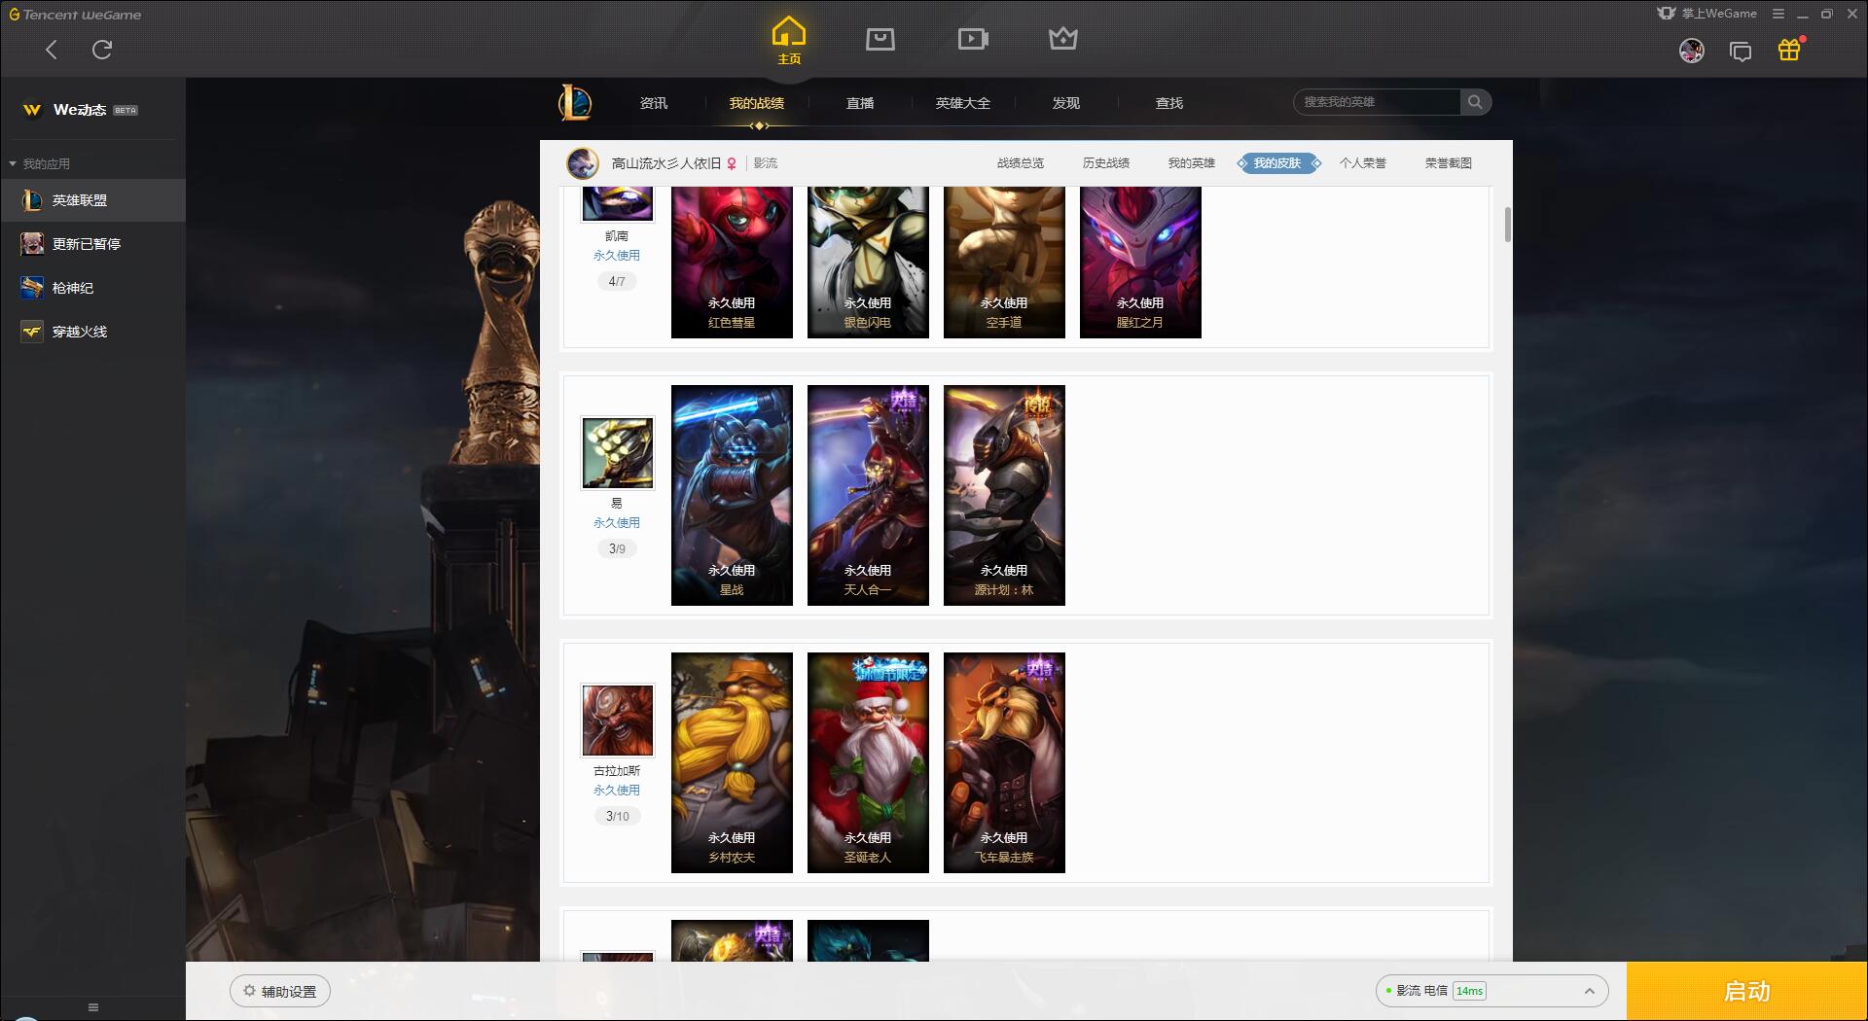Open the 发现 tab
This screenshot has width=1868, height=1021.
pyautogui.click(x=1066, y=103)
